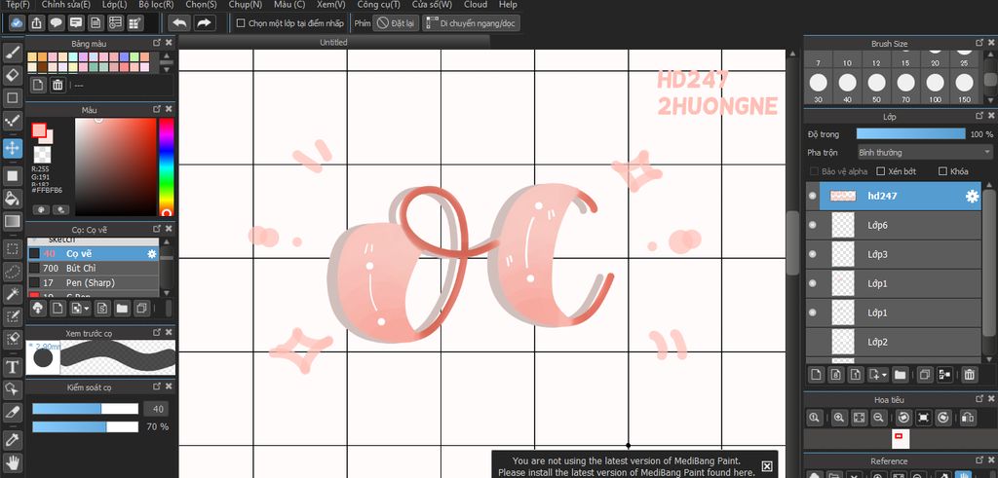998x478 pixels.
Task: Delete palette color with trash icon
Action: pyautogui.click(x=58, y=85)
